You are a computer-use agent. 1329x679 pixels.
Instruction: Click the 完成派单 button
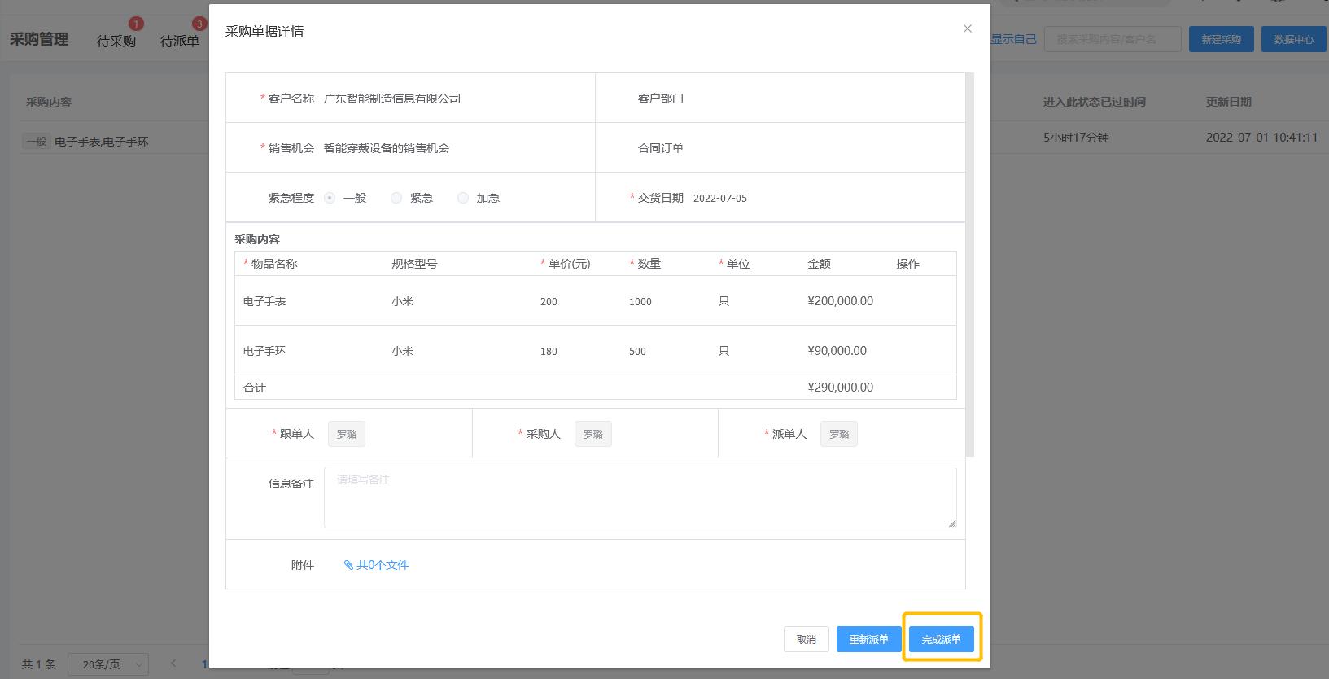click(x=941, y=639)
